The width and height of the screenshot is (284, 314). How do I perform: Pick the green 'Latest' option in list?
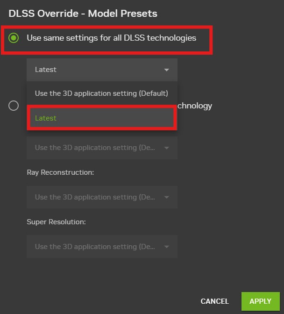(x=101, y=118)
